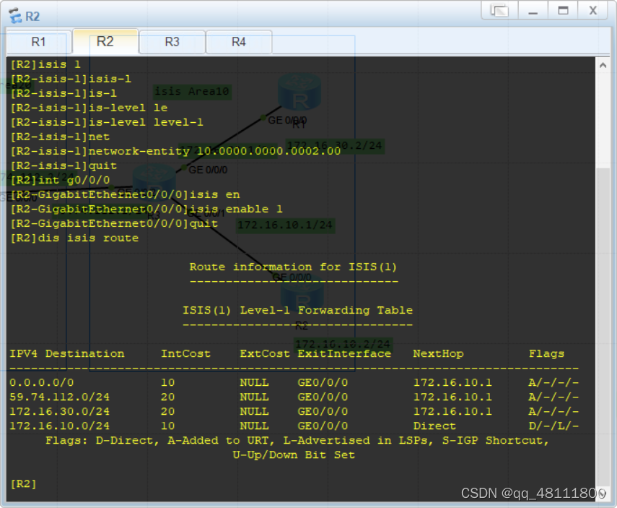This screenshot has height=508, width=617.
Task: Open the R4 terminal tab
Action: [238, 42]
